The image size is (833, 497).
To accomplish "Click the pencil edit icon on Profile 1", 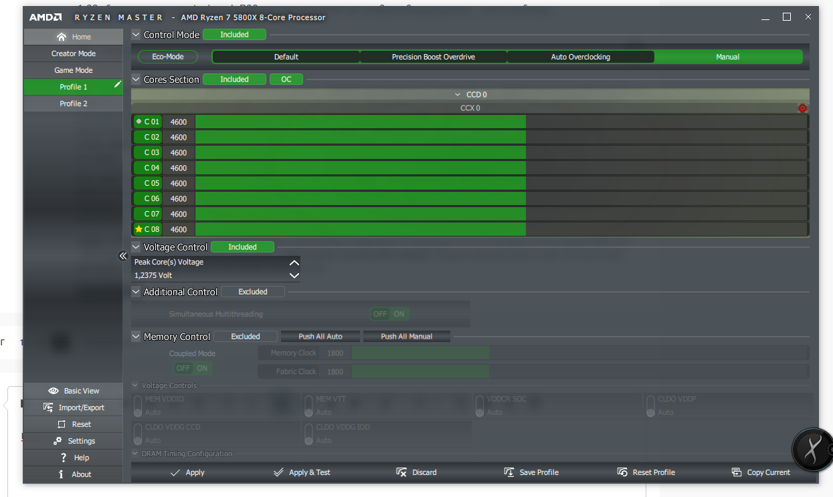I will point(118,84).
